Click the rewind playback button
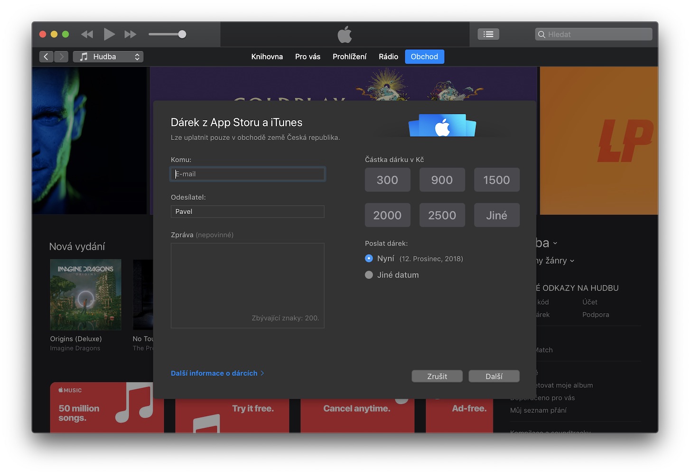 point(87,34)
